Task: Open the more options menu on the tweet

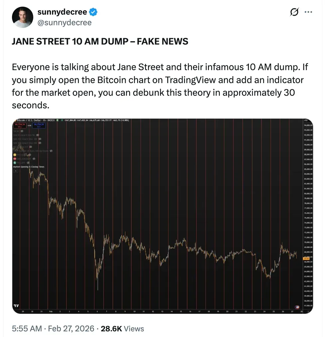Action: 309,12
